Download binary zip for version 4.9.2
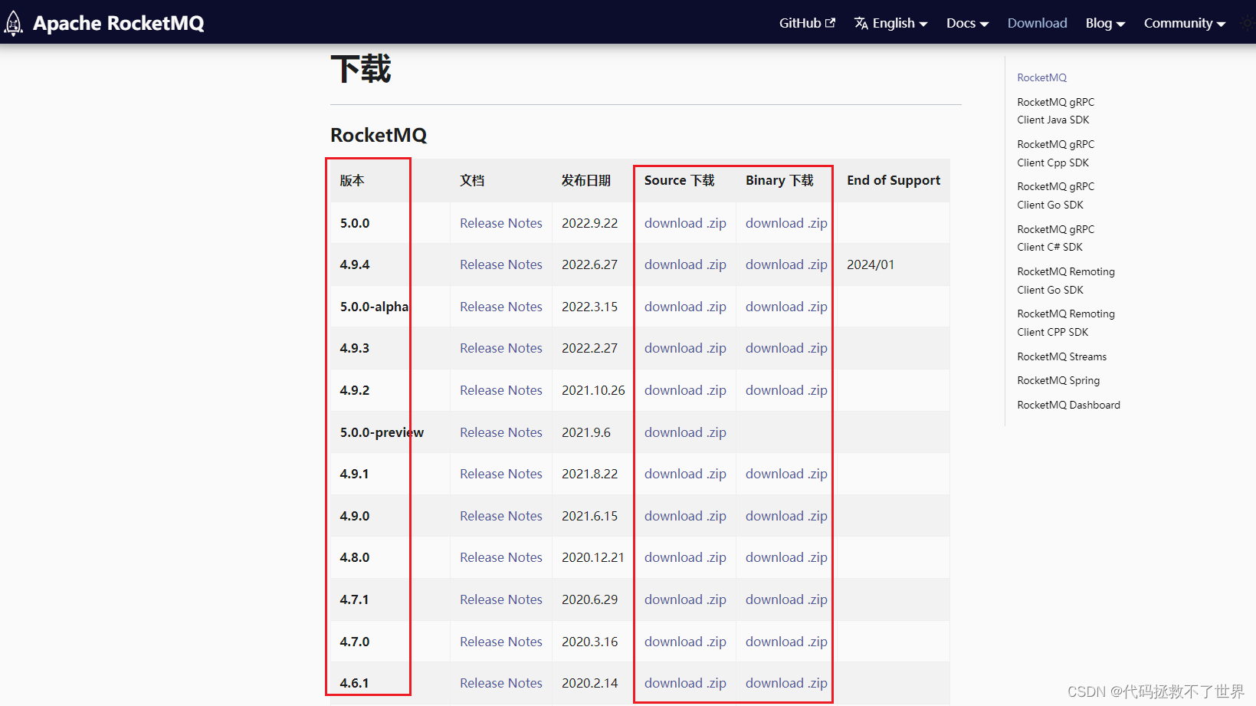 pyautogui.click(x=786, y=390)
